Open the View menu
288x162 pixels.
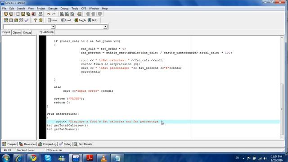[31, 9]
